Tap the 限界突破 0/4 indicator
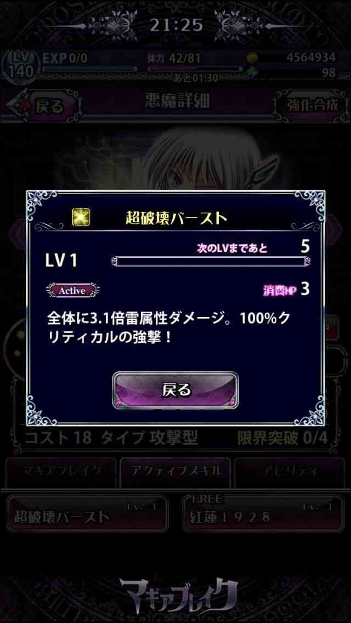Screen dimensions: 351x623 click(x=282, y=439)
